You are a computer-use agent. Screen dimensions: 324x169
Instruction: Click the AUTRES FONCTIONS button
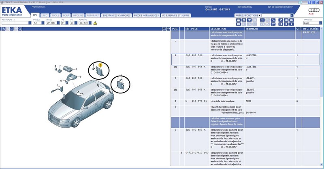click(x=248, y=15)
